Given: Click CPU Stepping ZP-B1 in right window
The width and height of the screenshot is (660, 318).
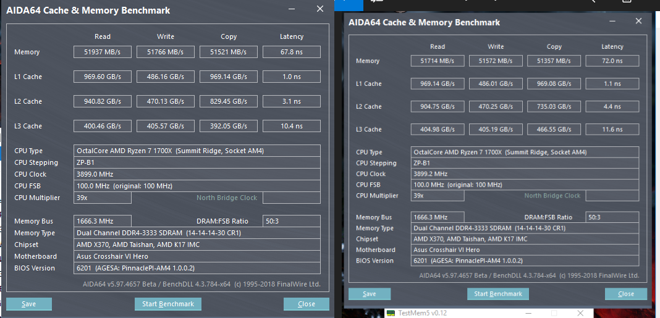Looking at the screenshot, I should (525, 163).
